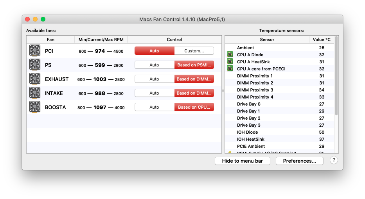
Task: Choose Custom control for PCI fan
Action: pos(194,51)
